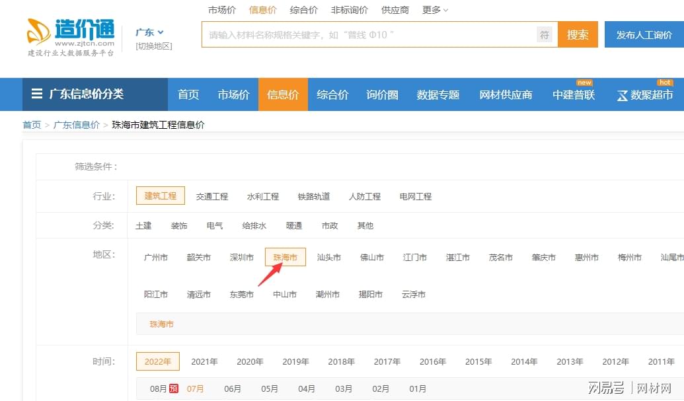The width and height of the screenshot is (684, 401).
Task: Click the 造价通 logo
Action: click(x=71, y=37)
